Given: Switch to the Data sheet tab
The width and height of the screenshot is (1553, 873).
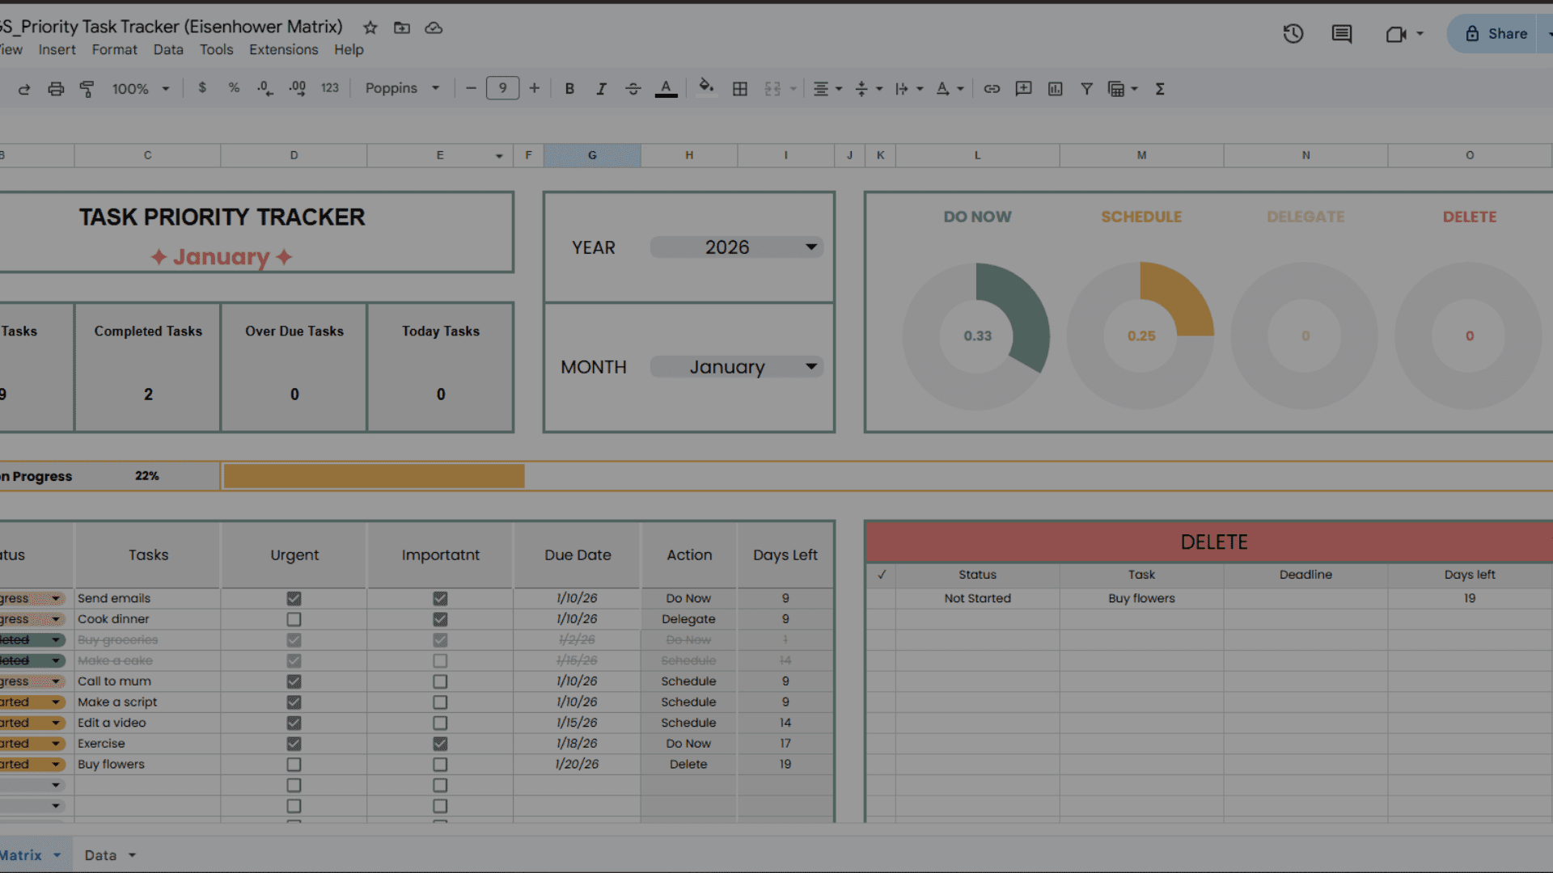Looking at the screenshot, I should (100, 855).
